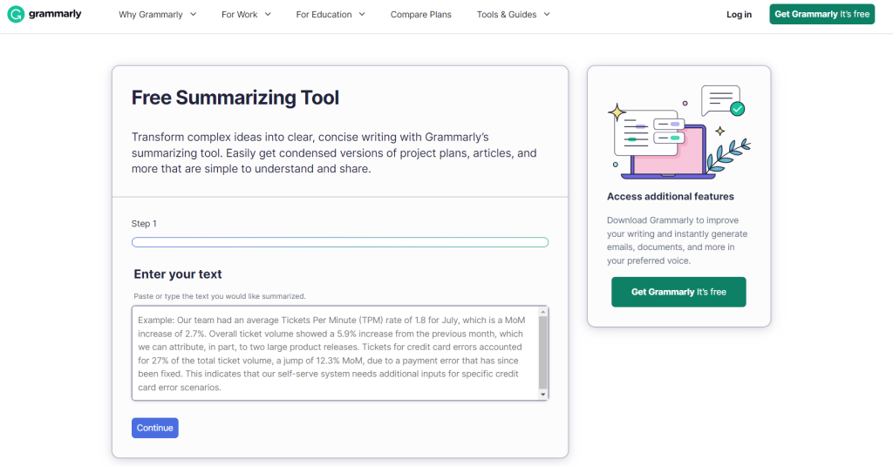Click the Access additional features heading

[x=671, y=196]
